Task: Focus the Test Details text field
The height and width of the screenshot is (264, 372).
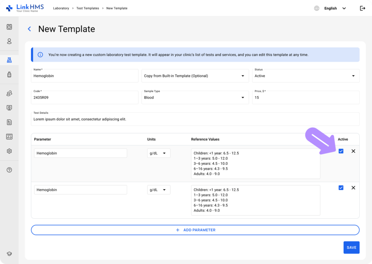Action: [195, 119]
